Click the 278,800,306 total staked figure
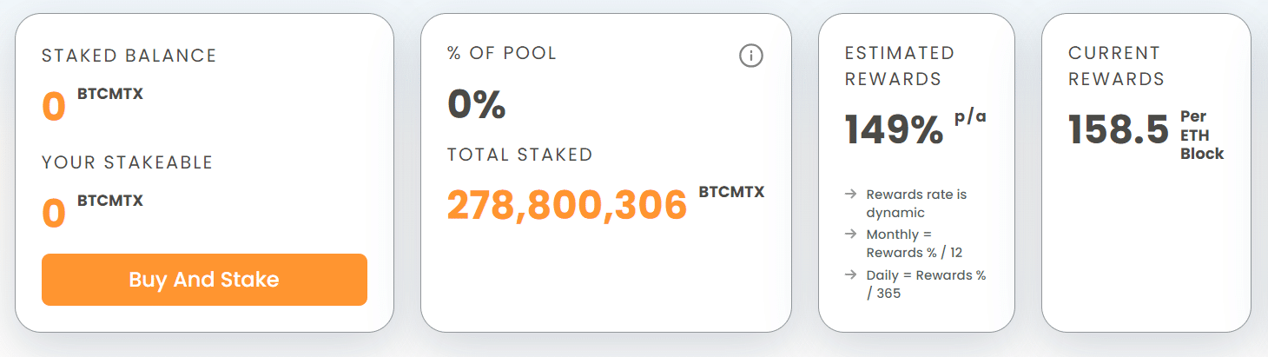The width and height of the screenshot is (1268, 357). [x=566, y=205]
